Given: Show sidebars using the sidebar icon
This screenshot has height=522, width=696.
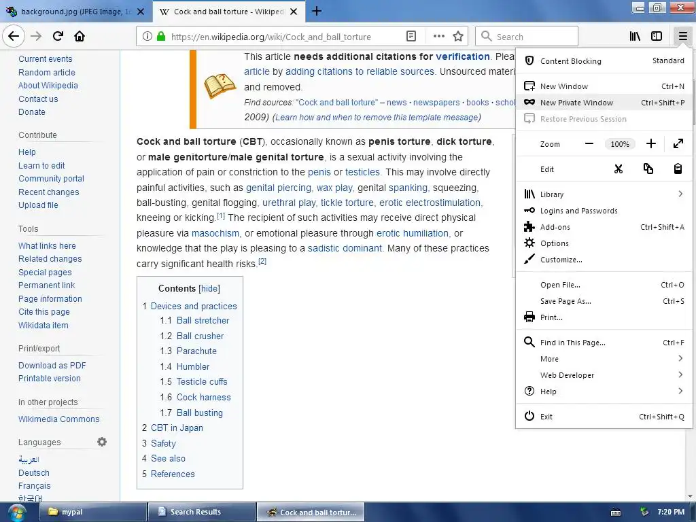Looking at the screenshot, I should 657,37.
